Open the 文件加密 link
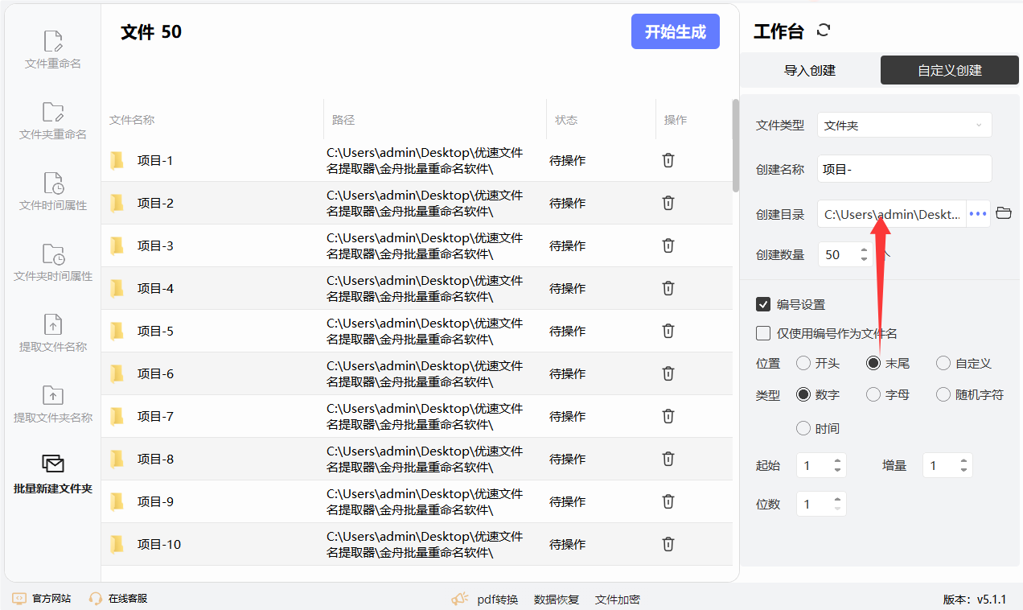 pyautogui.click(x=618, y=600)
